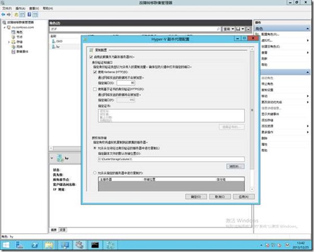Enable certificate-based authentication (HTTPS) checkbox
The image size is (314, 252).
pos(95,89)
